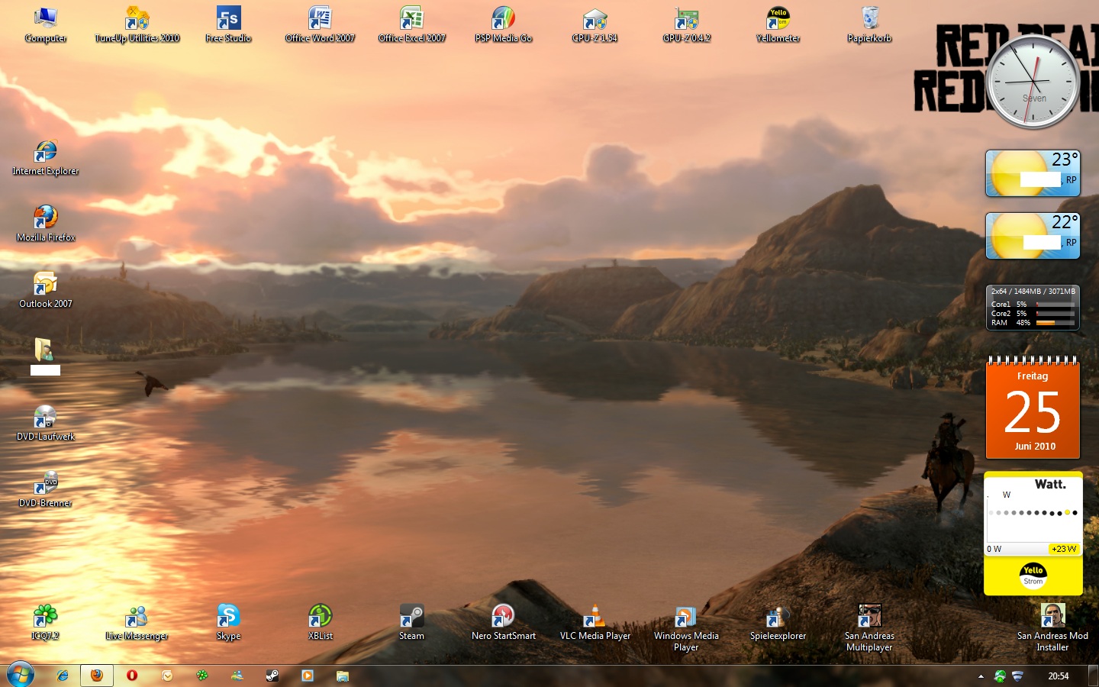1099x687 pixels.
Task: Select the Steam desktop shortcut
Action: 411,622
